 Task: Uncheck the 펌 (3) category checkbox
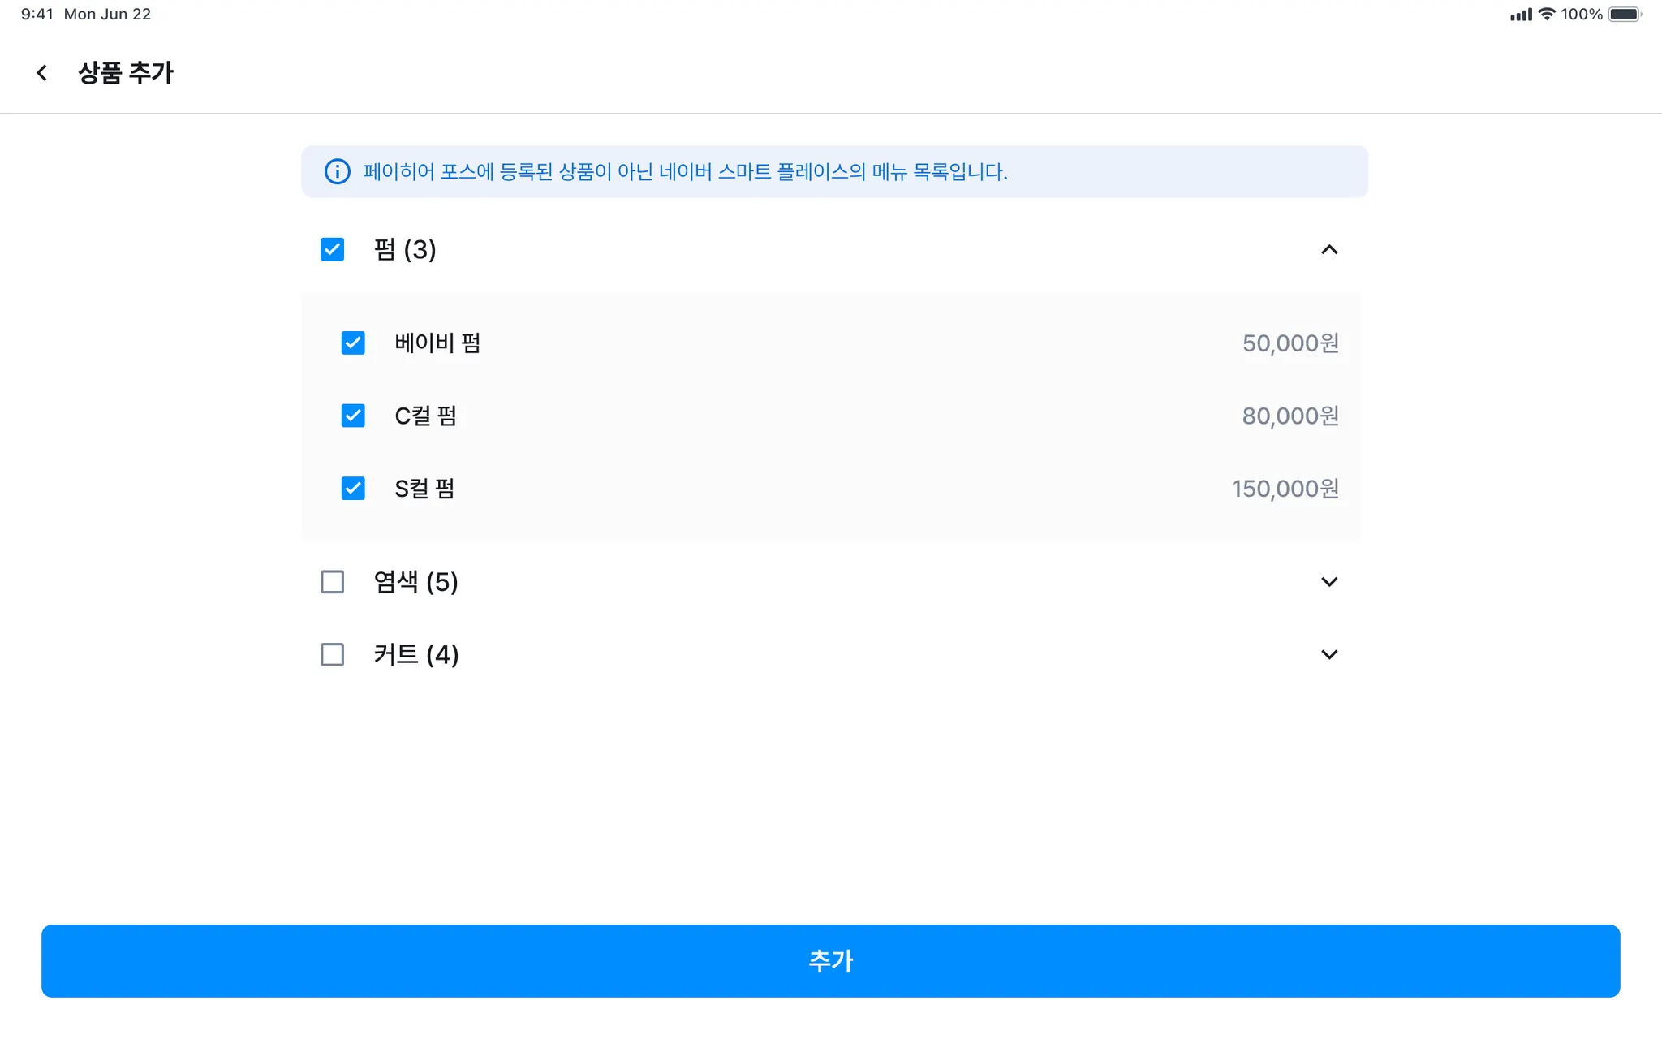(x=332, y=249)
